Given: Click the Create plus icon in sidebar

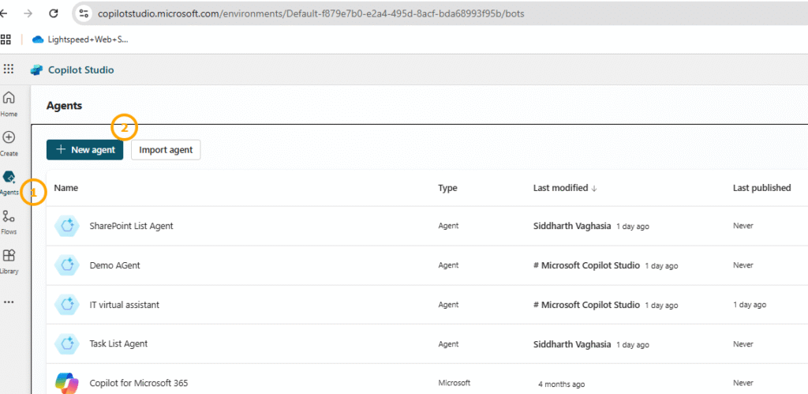Looking at the screenshot, I should point(9,137).
